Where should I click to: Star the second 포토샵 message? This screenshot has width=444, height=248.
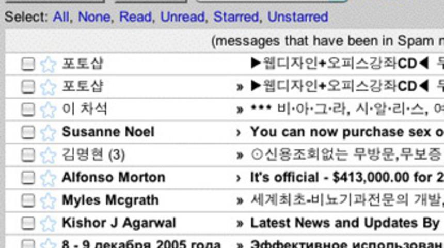[48, 87]
